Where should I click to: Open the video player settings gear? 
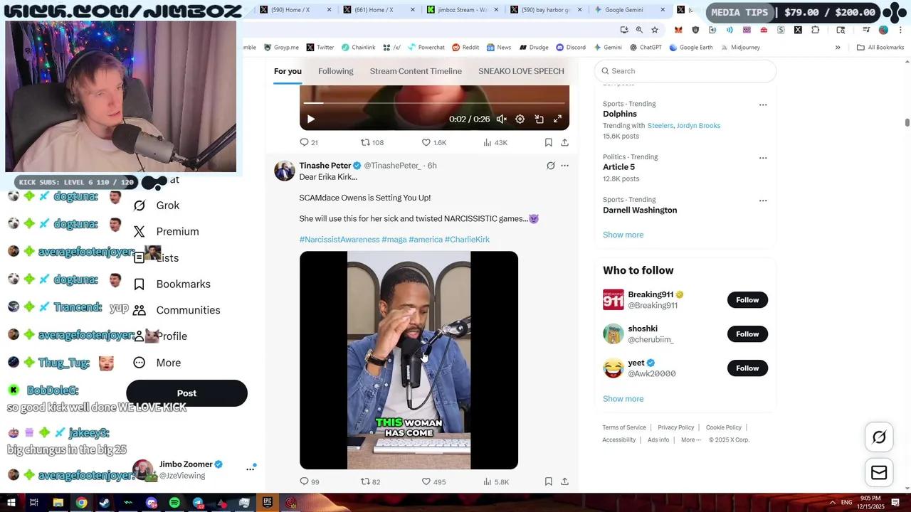[520, 119]
